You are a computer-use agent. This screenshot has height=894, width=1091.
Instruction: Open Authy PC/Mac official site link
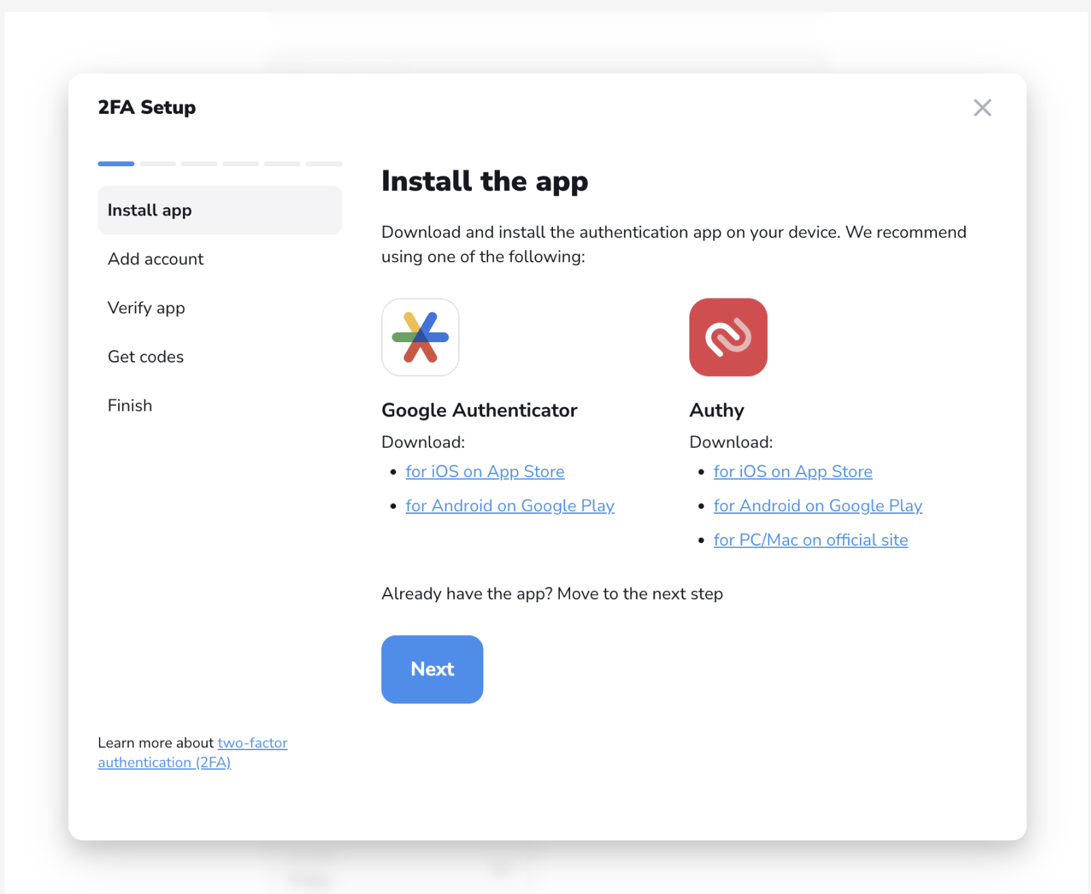click(x=810, y=540)
